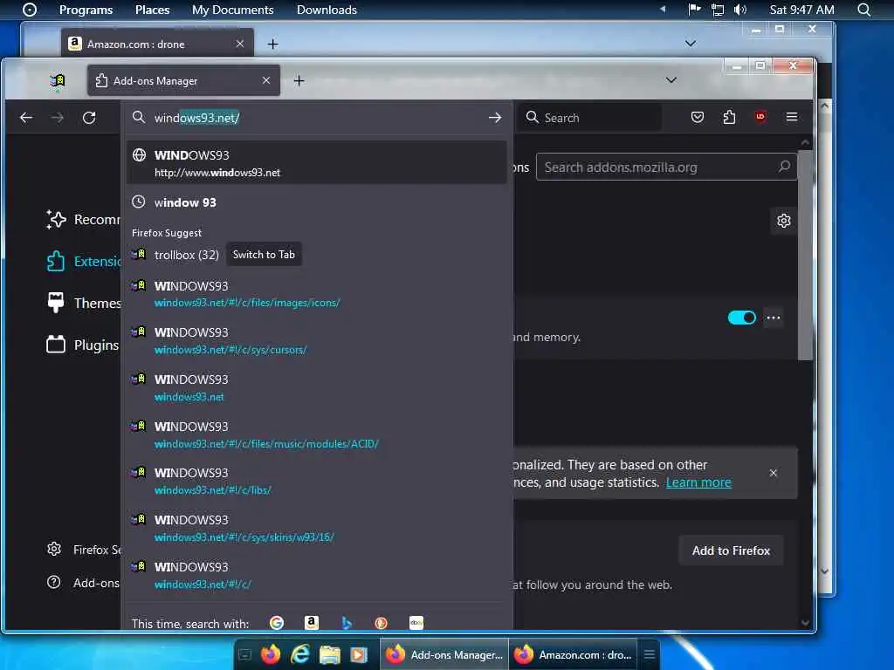The height and width of the screenshot is (670, 894).
Task: Open the media player taskbar icon
Action: point(359,655)
